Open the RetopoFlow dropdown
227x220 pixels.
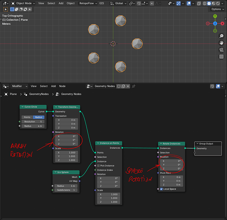click(x=88, y=4)
